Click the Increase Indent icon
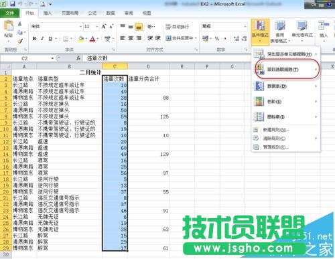335x259 pixels. [x=157, y=38]
